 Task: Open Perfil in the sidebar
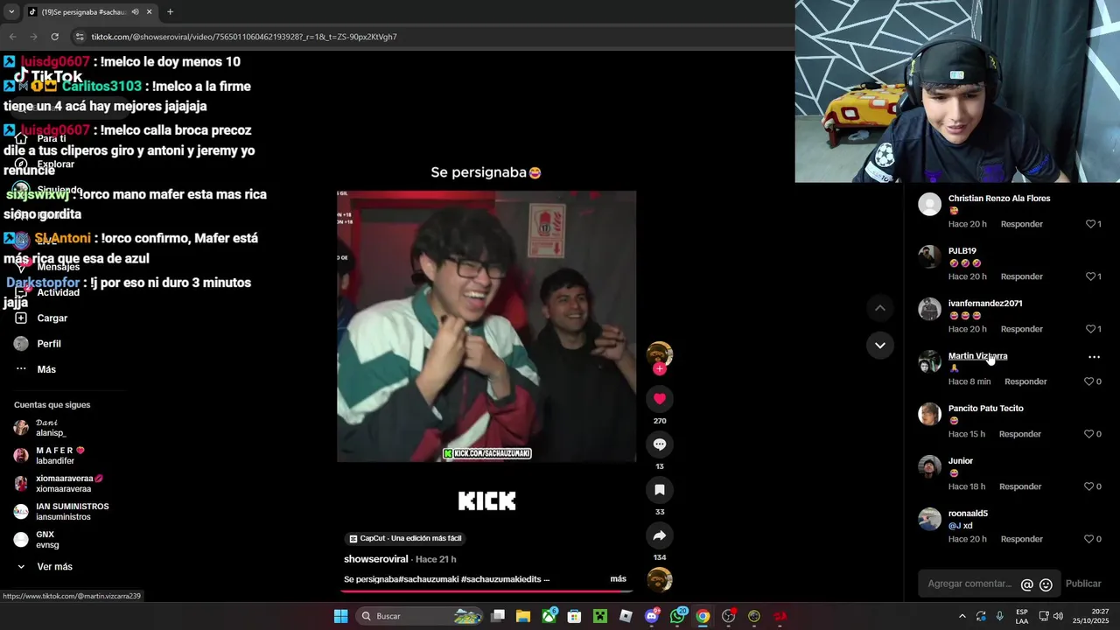(x=48, y=344)
